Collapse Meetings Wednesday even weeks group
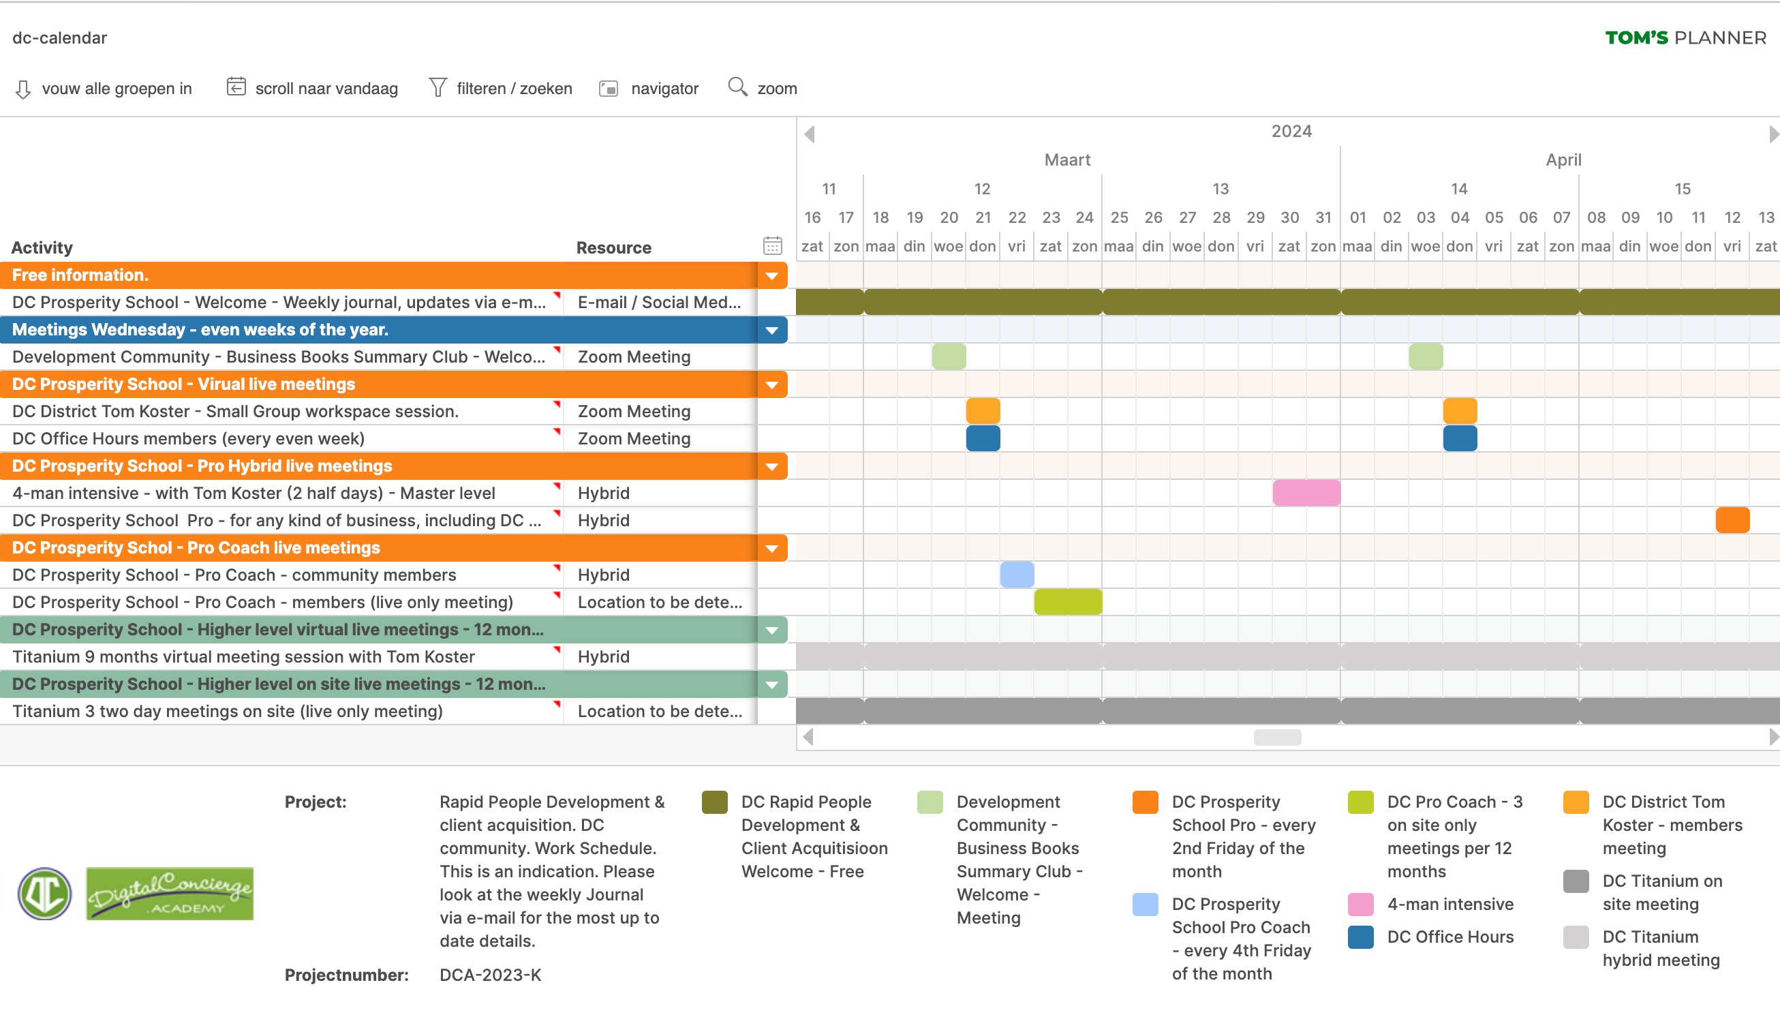 (x=771, y=331)
